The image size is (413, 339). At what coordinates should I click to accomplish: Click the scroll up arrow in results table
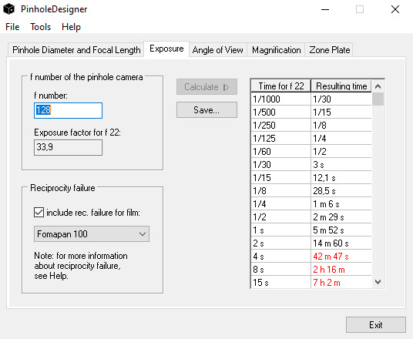[x=378, y=86]
